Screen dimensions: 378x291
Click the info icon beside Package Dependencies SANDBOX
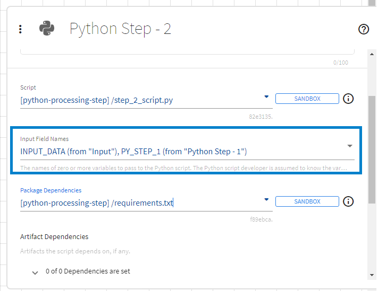click(x=348, y=201)
